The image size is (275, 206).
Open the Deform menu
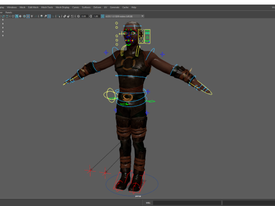(97, 7)
